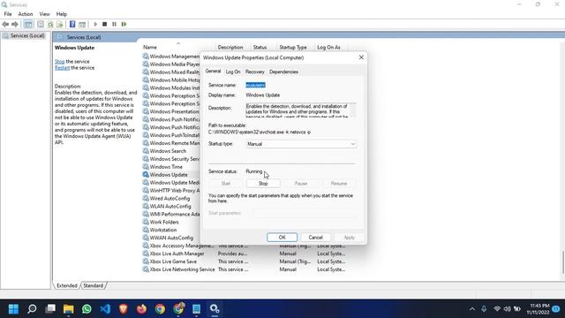Screen dimensions: 565x318
Task: Open Brave browser from the taskbar
Action: [124, 309]
